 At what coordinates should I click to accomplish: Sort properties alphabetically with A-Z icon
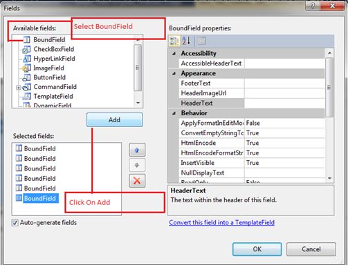(186, 41)
